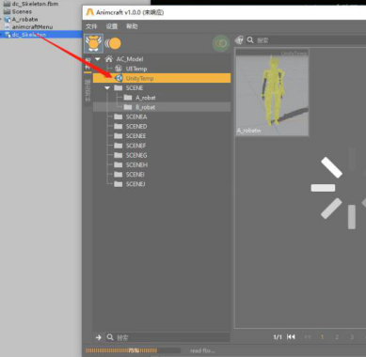Image resolution: width=366 pixels, height=357 pixels.
Task: Click the SCENEJ folder icon
Action: [119, 184]
